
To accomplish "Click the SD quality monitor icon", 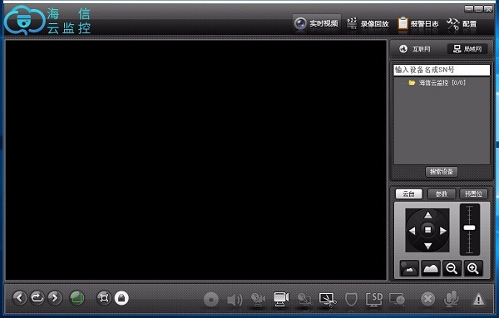I will coord(374,299).
